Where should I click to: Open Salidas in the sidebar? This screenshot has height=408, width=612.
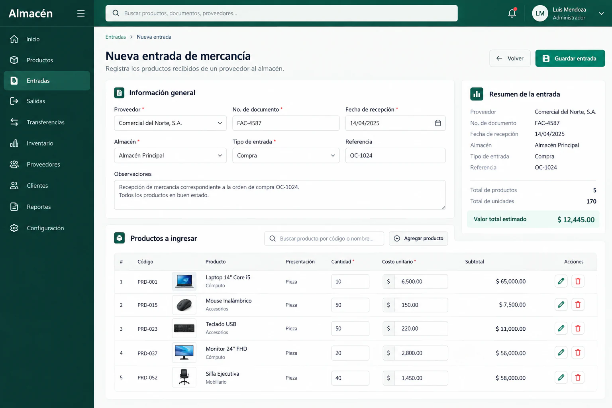tap(47, 101)
